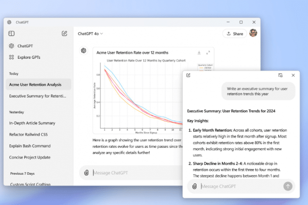Minimize the ChatGPT main window

coord(228,22)
